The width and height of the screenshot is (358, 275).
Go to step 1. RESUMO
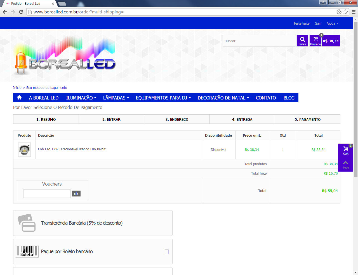[46, 119]
